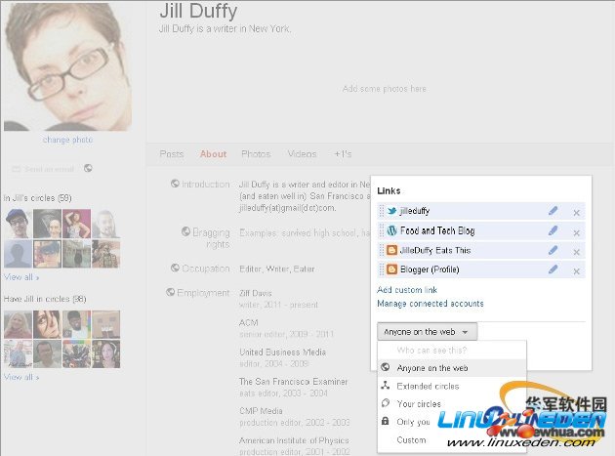Open the Posts tab
The image size is (615, 456).
pyautogui.click(x=172, y=154)
